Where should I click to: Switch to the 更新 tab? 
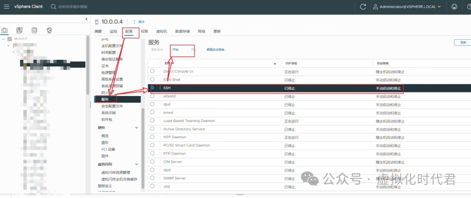[217, 31]
